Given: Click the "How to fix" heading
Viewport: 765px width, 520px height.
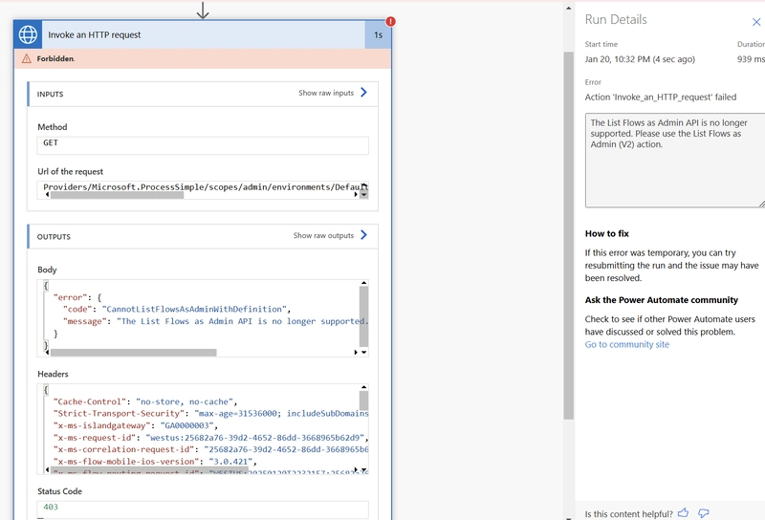Looking at the screenshot, I should (x=607, y=233).
